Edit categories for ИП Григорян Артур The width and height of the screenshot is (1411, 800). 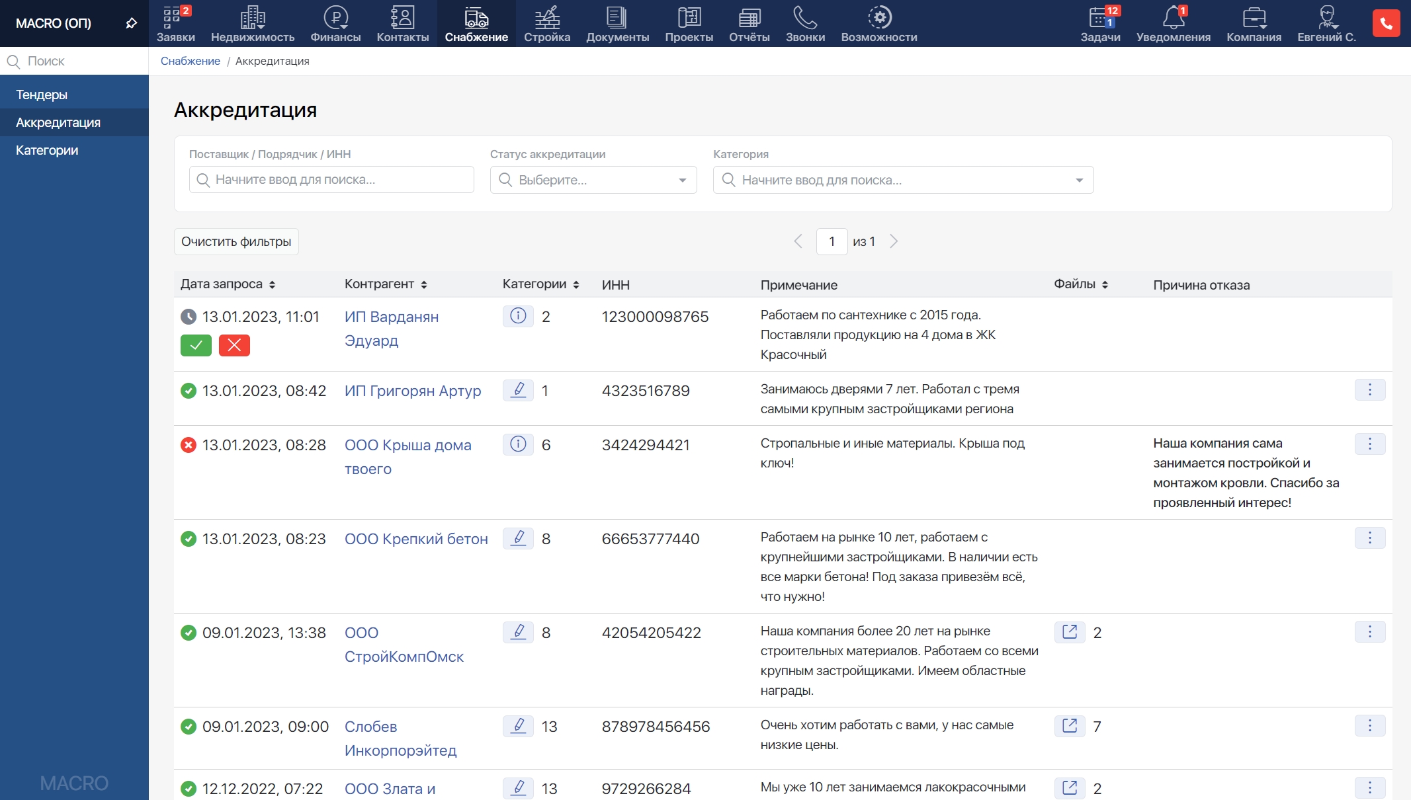point(518,390)
